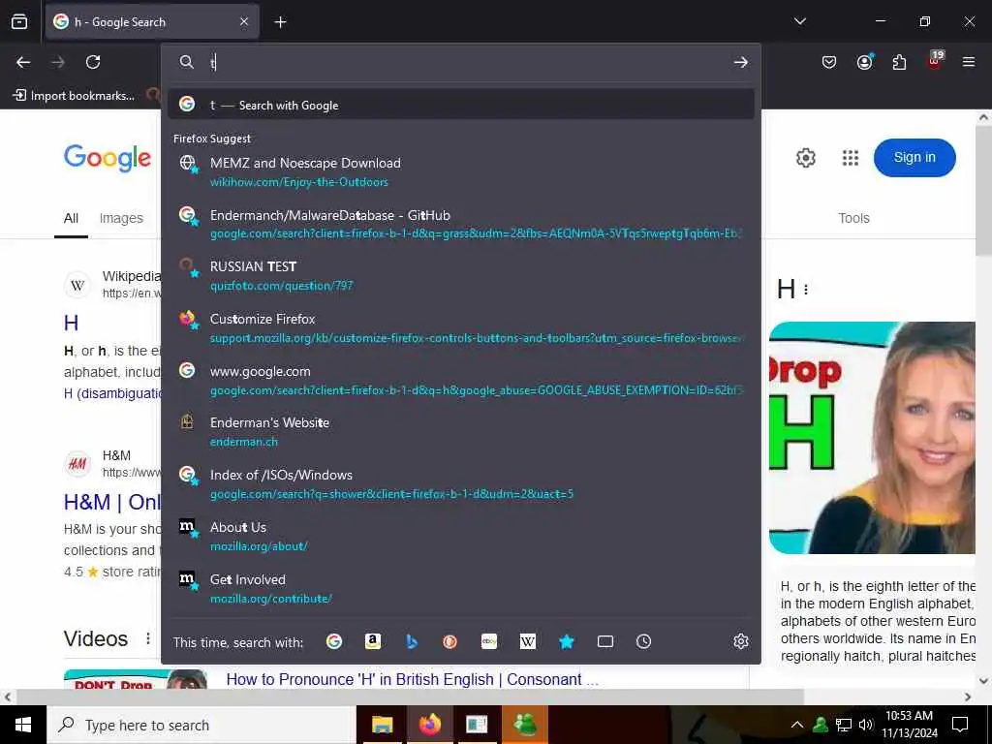Open Google search Tools

[x=853, y=218]
